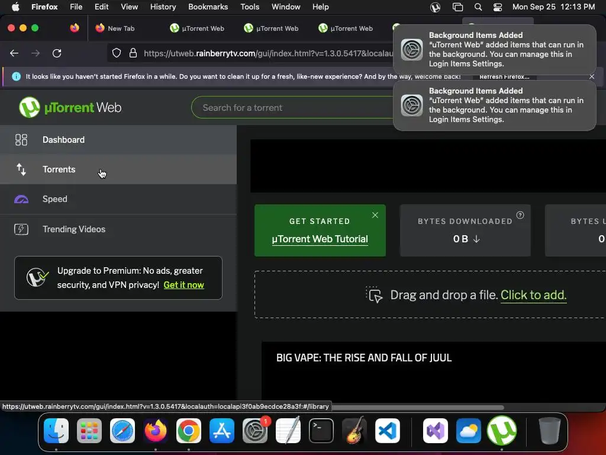Reload the current page
606x455 pixels.
(57, 53)
